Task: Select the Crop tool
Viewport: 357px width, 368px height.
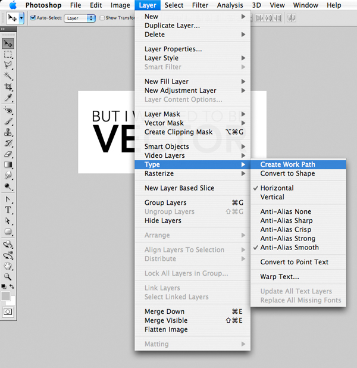Action: pyautogui.click(x=8, y=86)
